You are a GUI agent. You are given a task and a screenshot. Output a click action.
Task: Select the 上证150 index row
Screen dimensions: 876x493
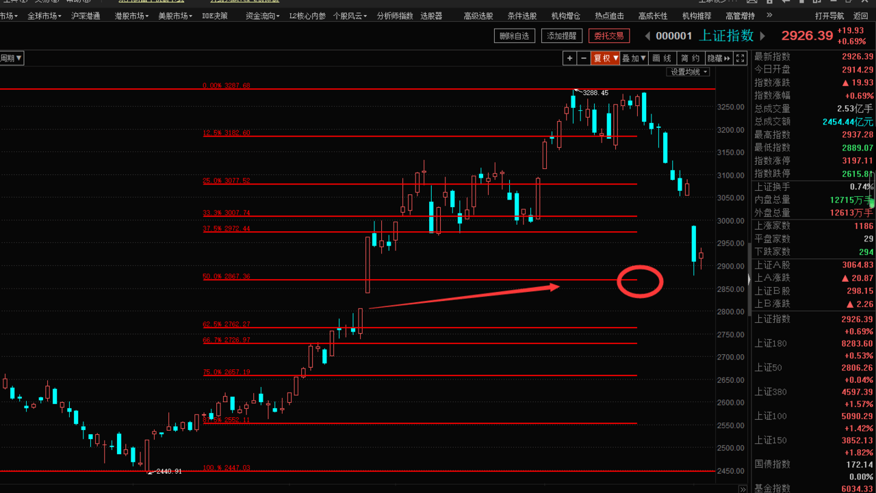tap(814, 440)
